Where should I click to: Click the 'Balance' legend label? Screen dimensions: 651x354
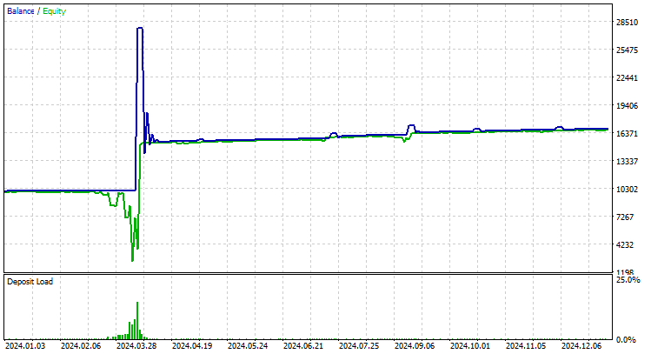pyautogui.click(x=21, y=11)
